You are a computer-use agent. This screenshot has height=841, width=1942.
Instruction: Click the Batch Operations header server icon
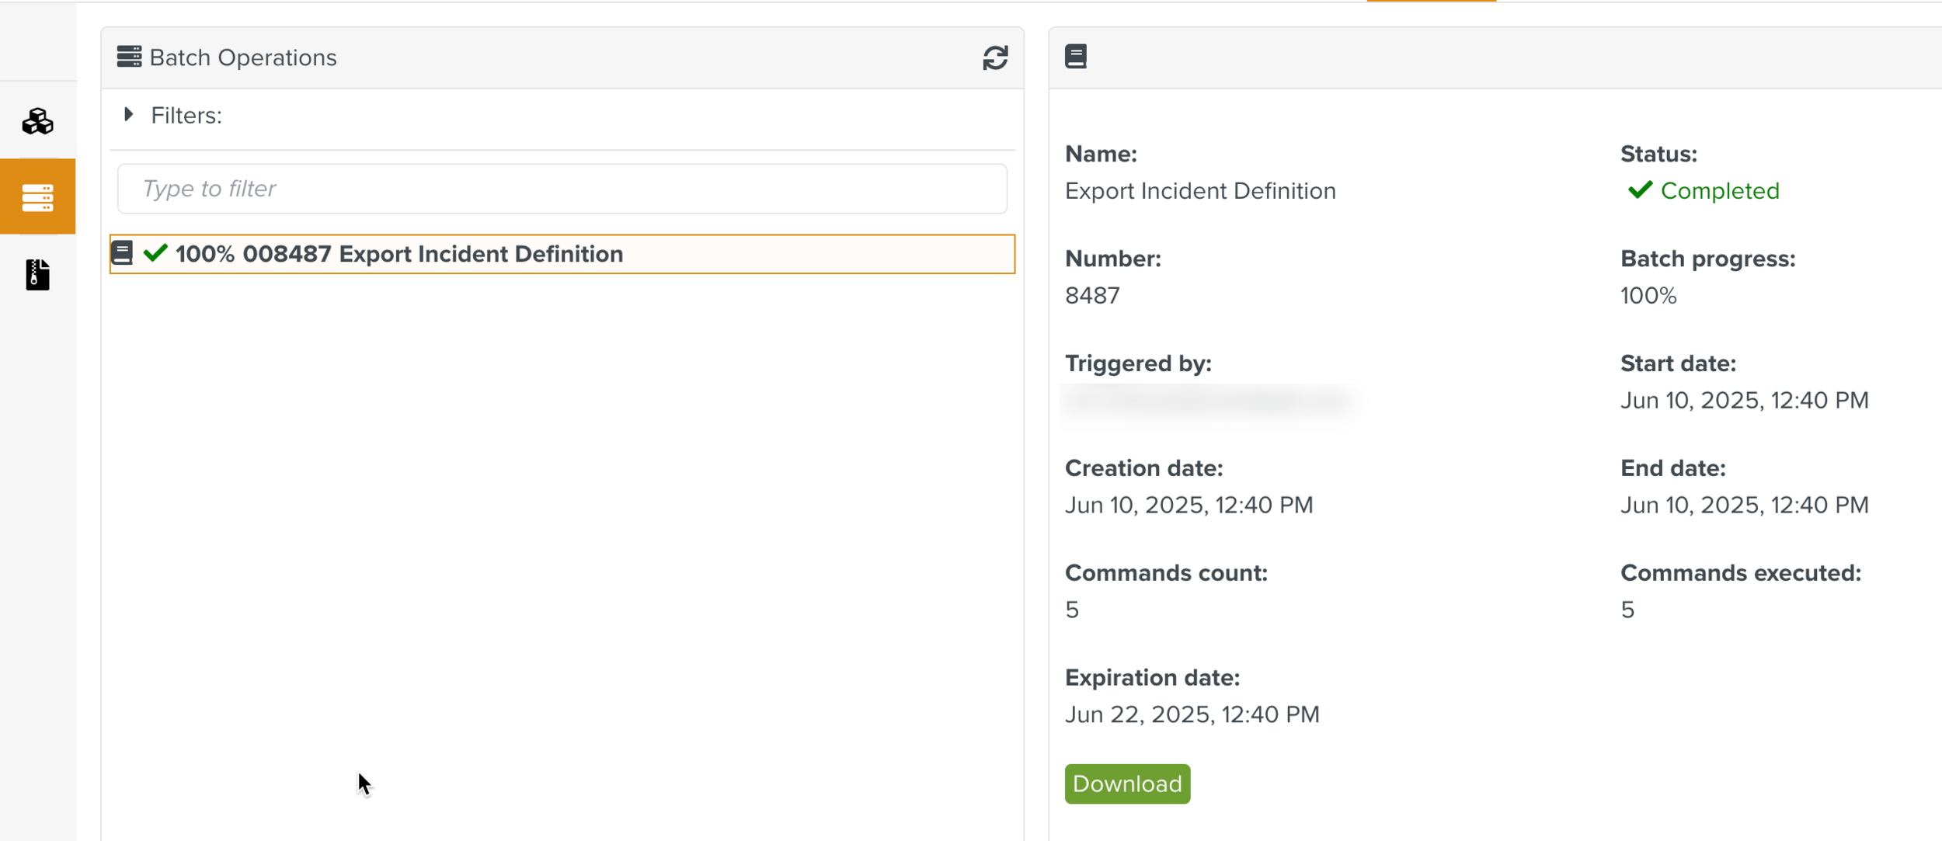tap(129, 57)
